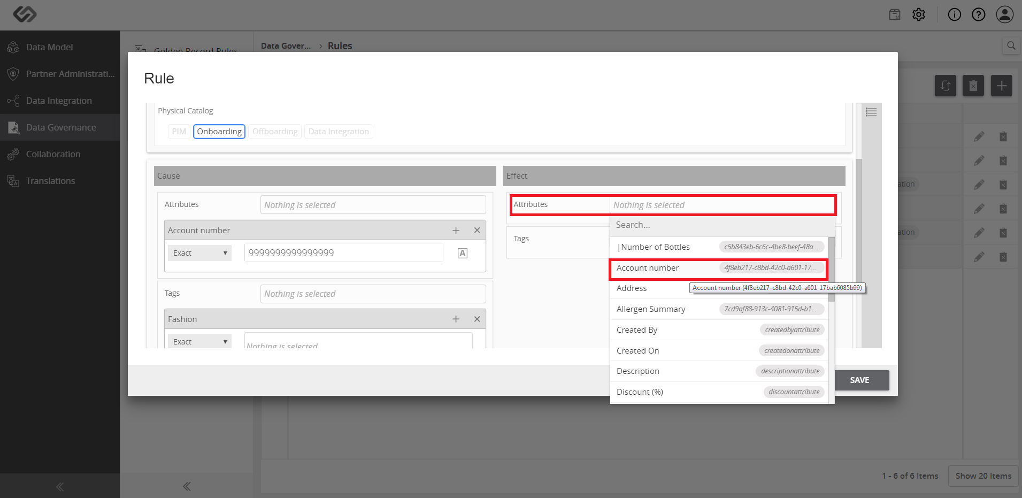
Task: Click the first row's trash delete icon
Action: (x=1003, y=136)
